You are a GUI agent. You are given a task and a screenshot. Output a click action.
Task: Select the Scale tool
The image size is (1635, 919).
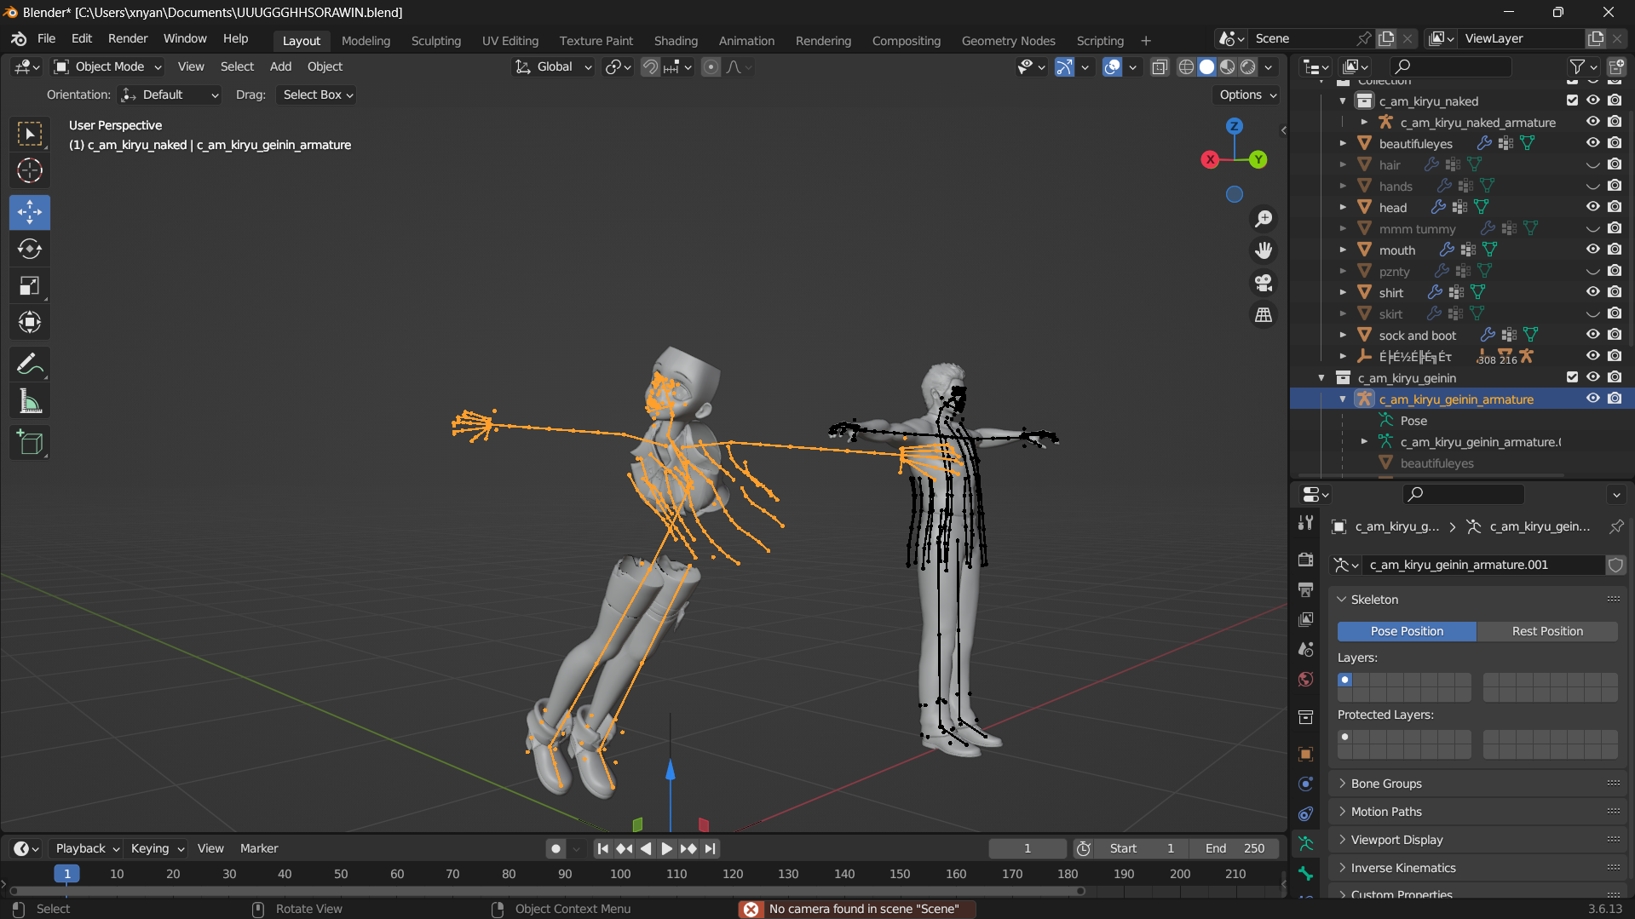(x=30, y=286)
